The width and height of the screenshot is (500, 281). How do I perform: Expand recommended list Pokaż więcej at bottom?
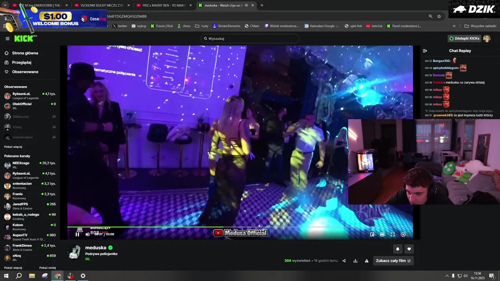tap(13, 268)
